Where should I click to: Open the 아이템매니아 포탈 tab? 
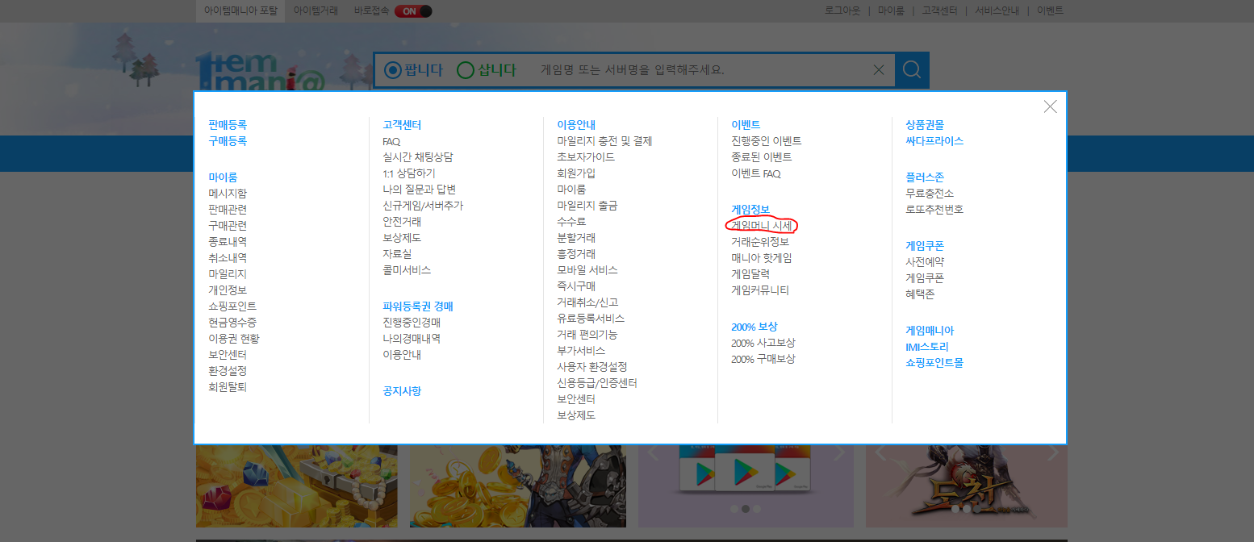coord(240,11)
